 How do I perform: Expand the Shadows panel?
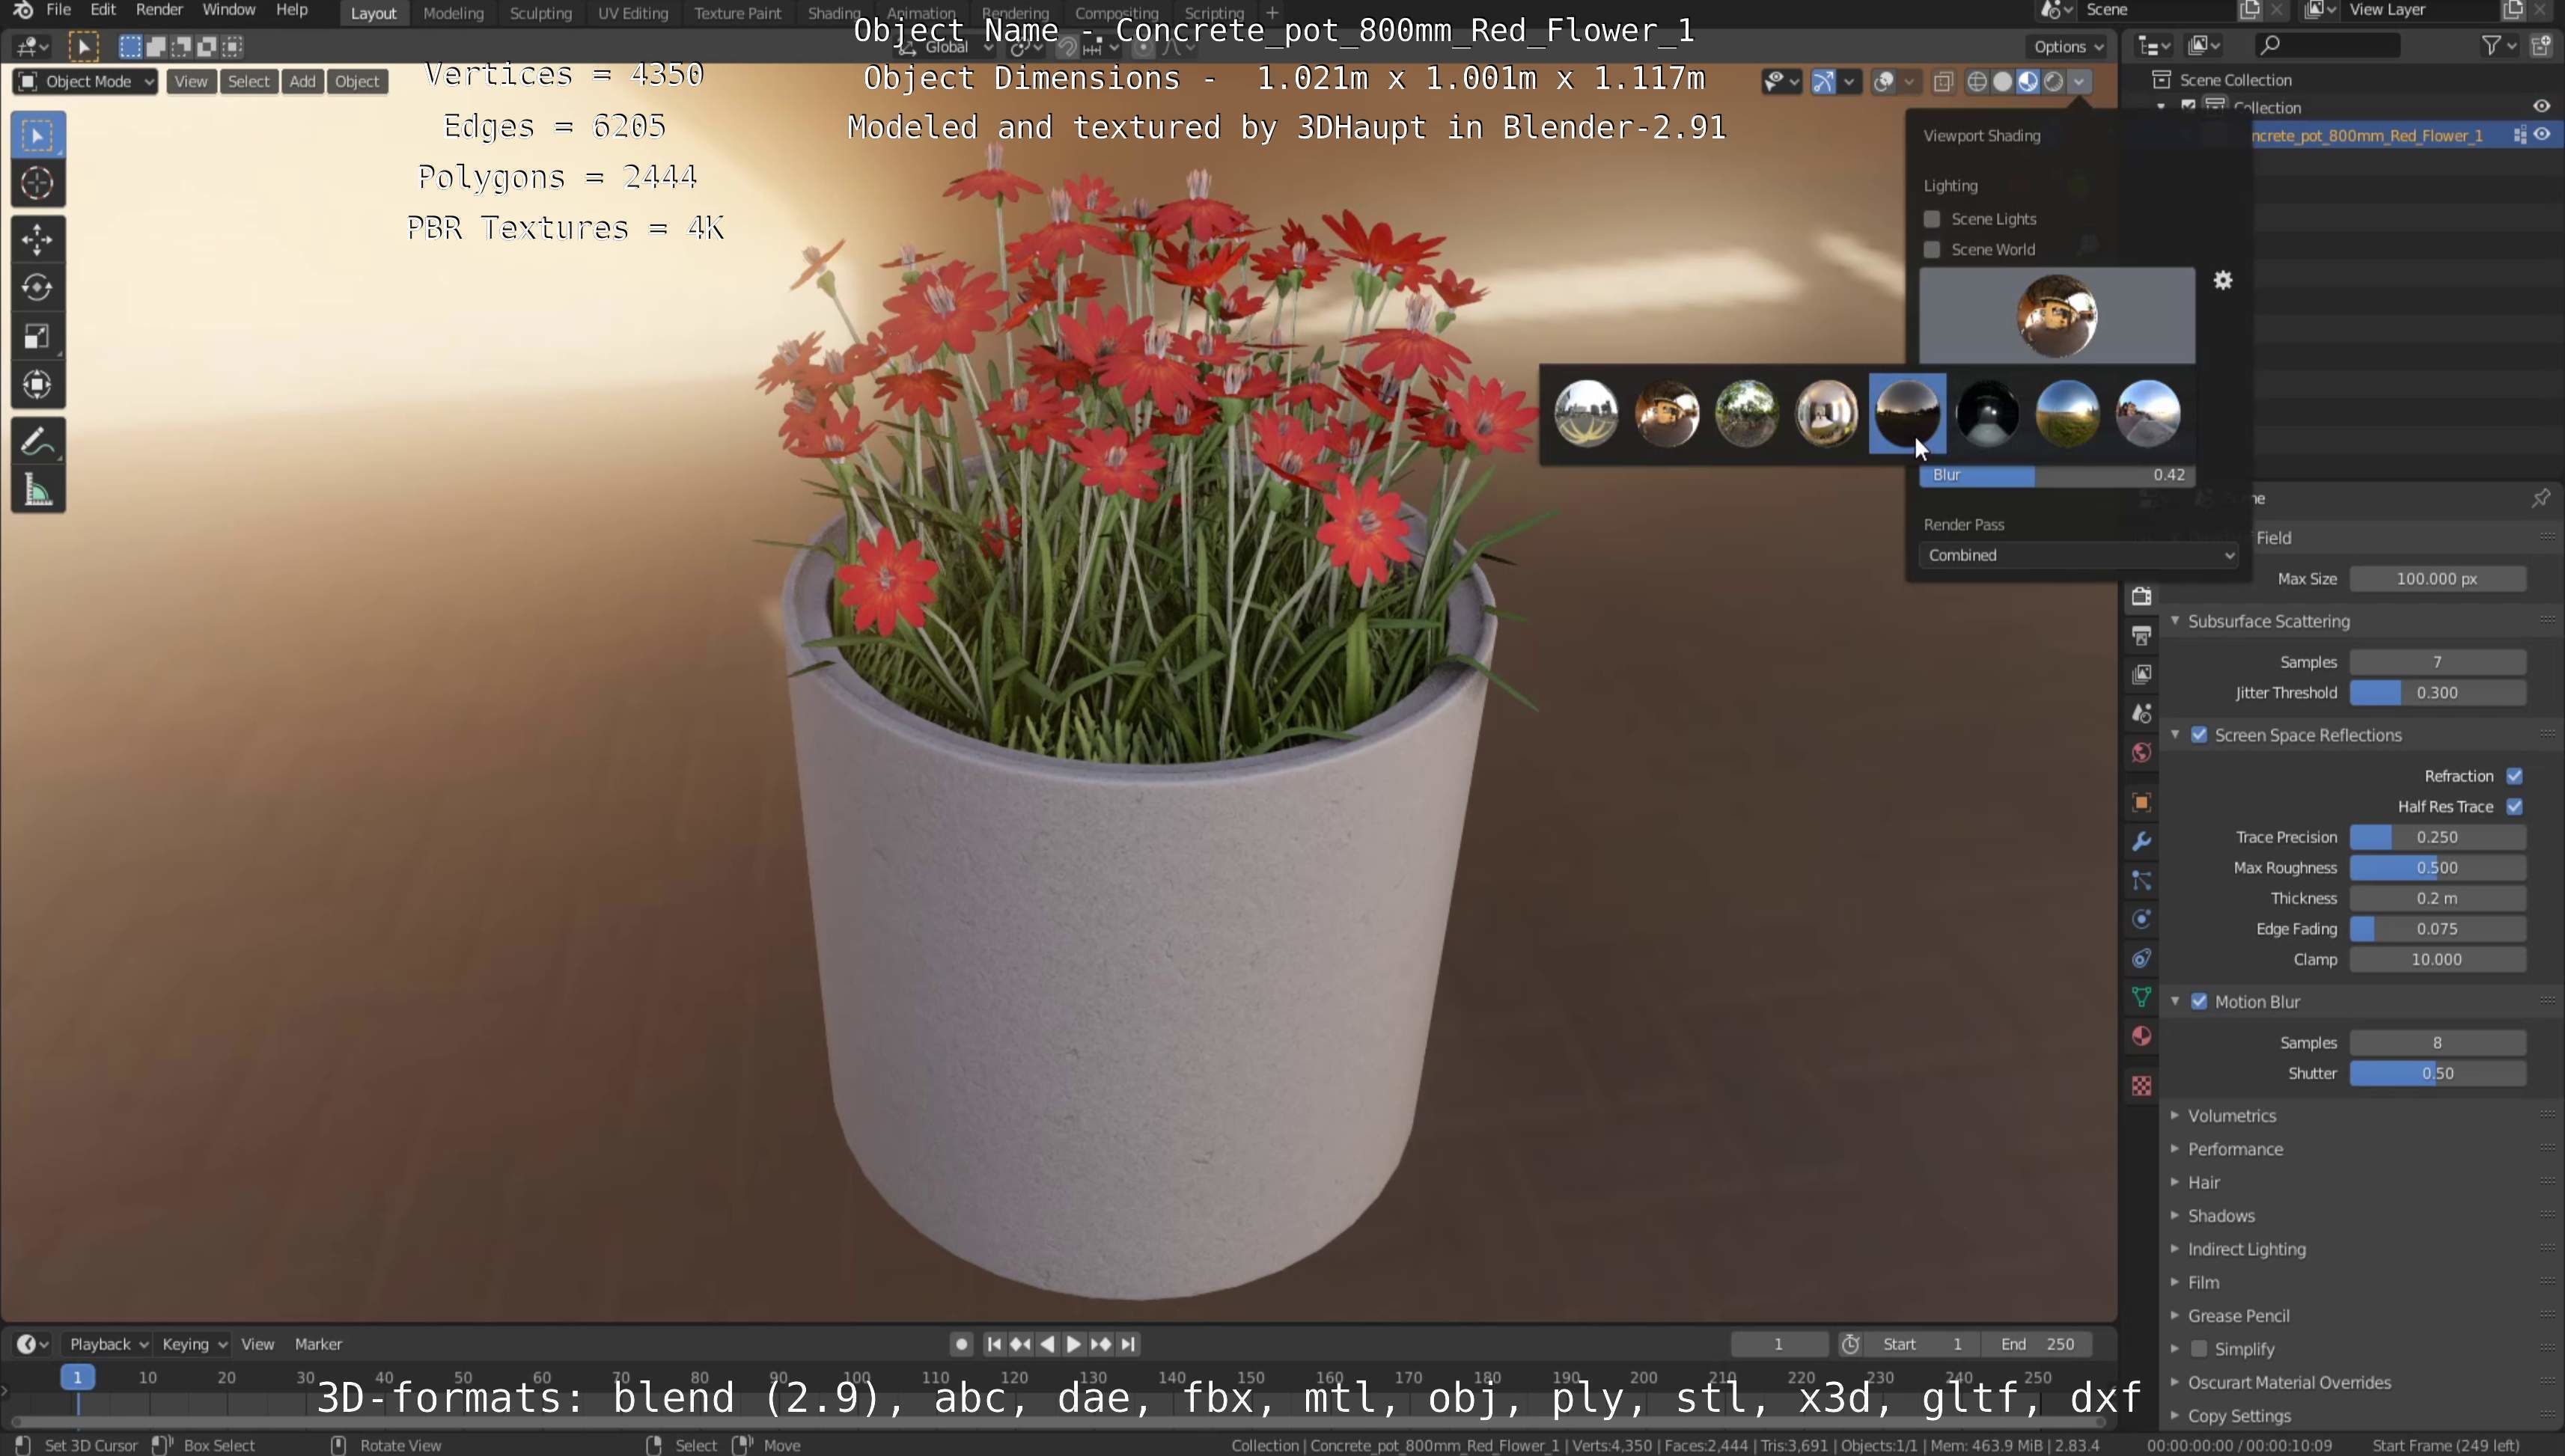coord(2220,1216)
